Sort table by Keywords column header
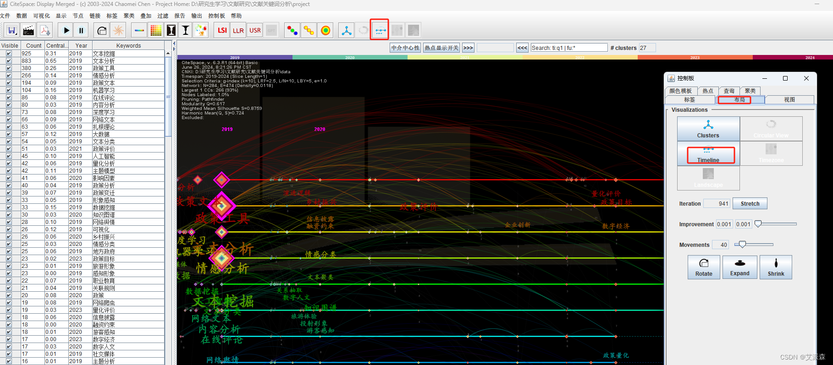The height and width of the screenshot is (365, 833). (128, 46)
